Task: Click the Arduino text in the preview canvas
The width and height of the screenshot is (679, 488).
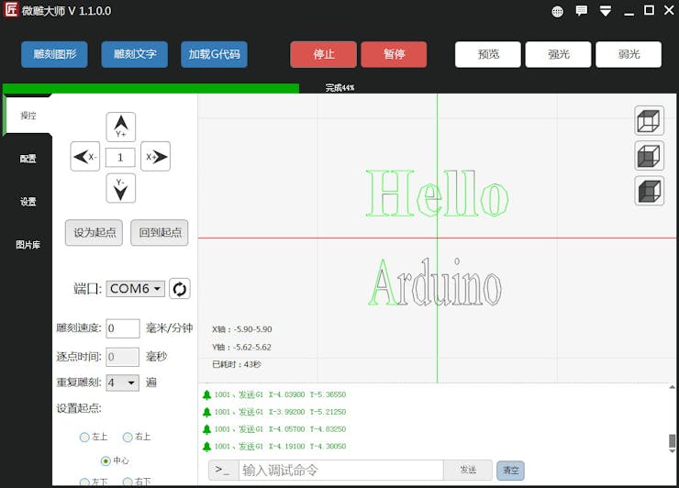Action: click(435, 283)
